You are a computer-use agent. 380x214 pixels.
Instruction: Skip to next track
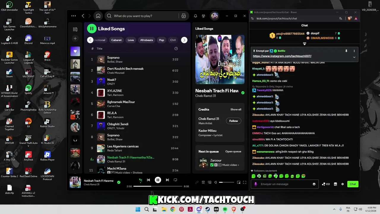(x=167, y=180)
